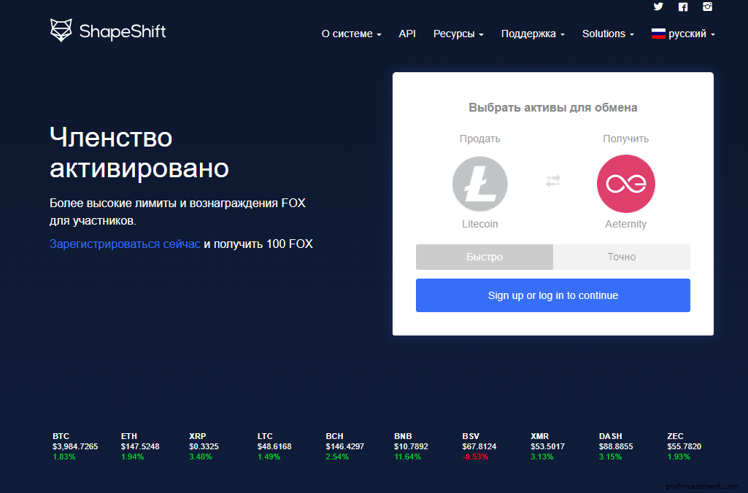Click the ShapeShift wordmark text
748x493 pixels.
(x=123, y=31)
